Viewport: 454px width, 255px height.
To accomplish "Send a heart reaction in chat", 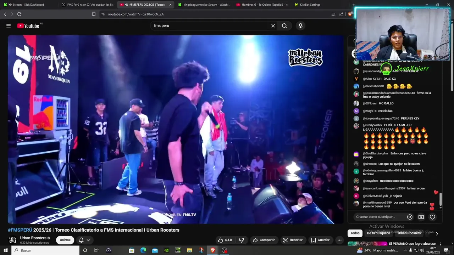I will click(x=432, y=217).
